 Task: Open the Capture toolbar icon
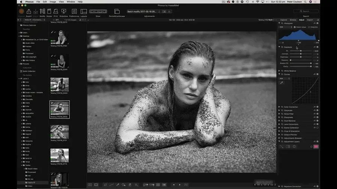[x=21, y=11]
